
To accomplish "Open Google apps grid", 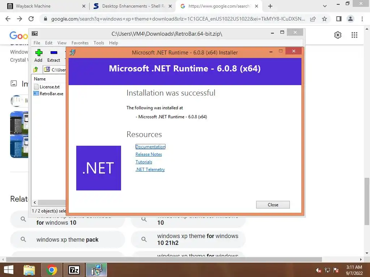I will [354, 35].
